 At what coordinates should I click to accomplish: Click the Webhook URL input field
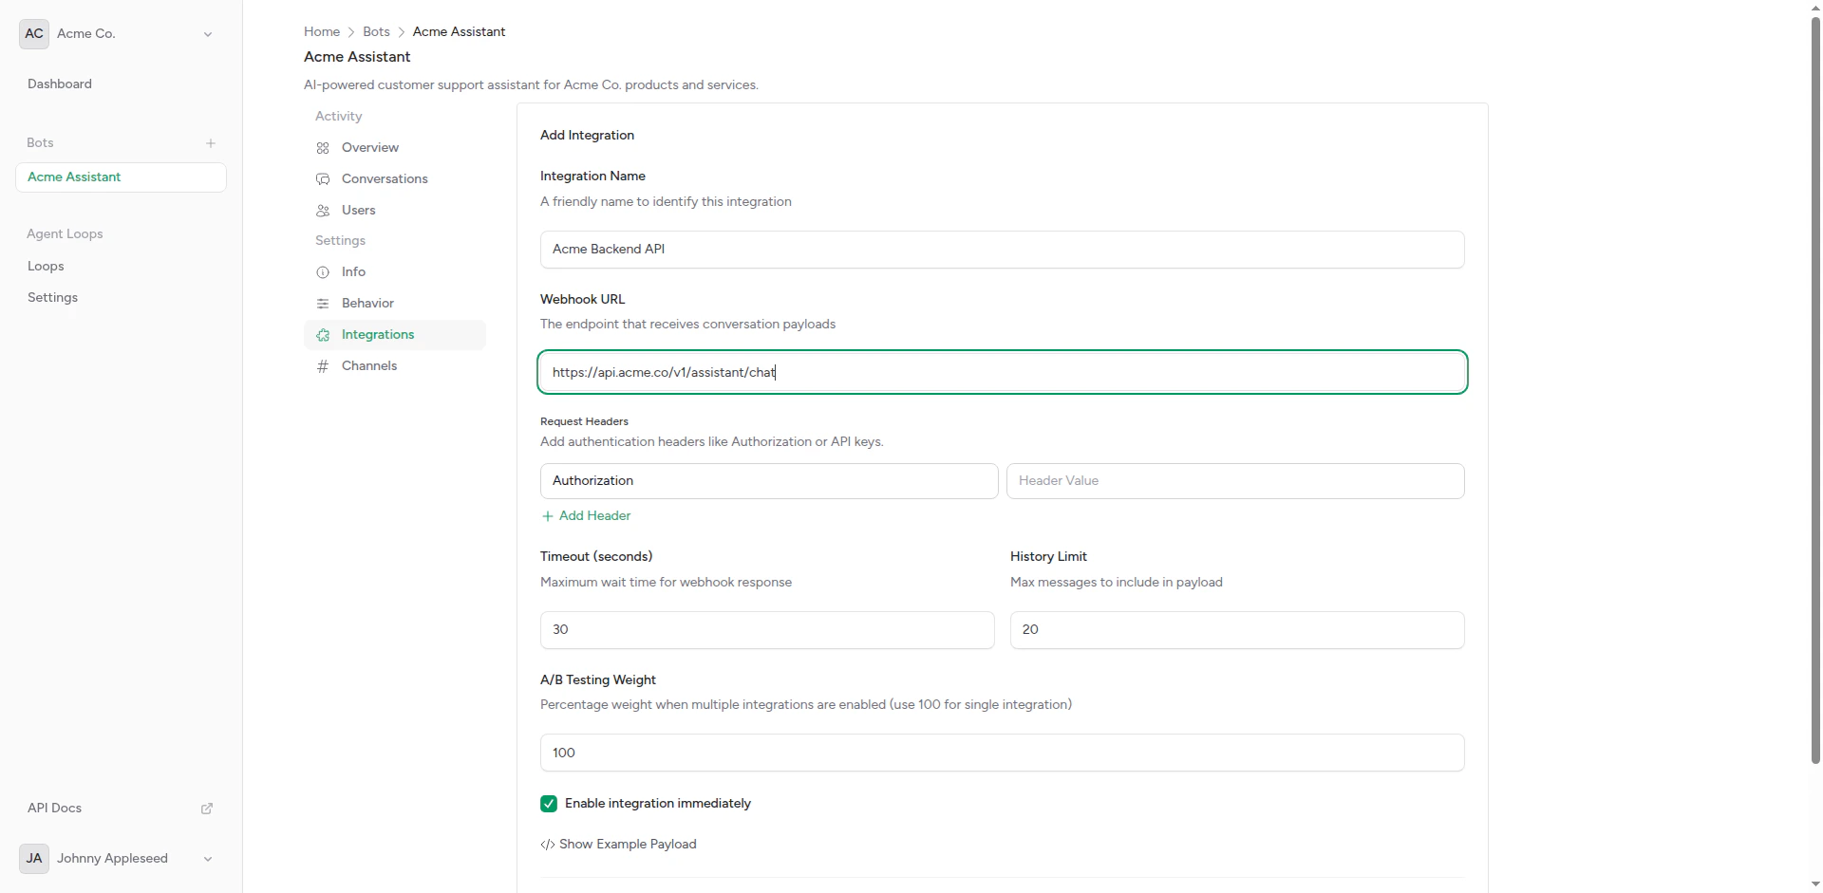click(1002, 372)
